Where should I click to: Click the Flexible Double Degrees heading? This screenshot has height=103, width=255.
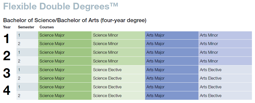tap(60, 7)
